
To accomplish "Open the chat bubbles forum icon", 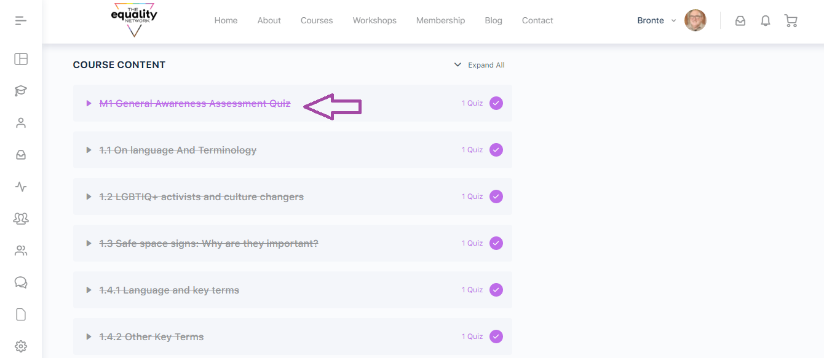I will 21,282.
